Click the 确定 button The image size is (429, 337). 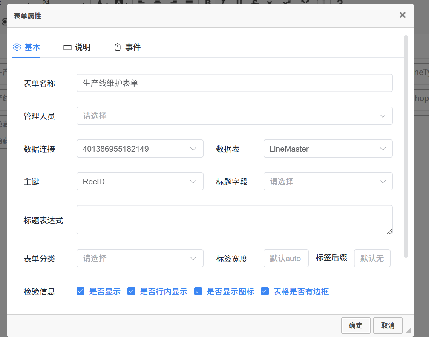[355, 325]
